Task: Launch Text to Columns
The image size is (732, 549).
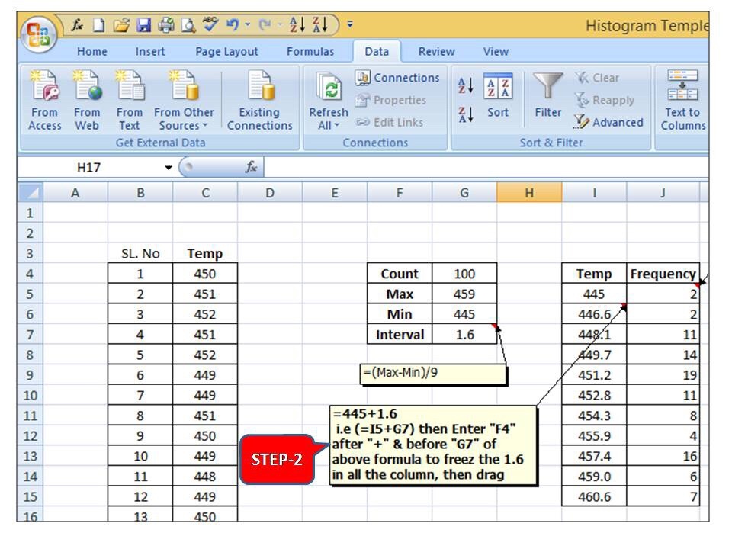Action: coord(682,100)
